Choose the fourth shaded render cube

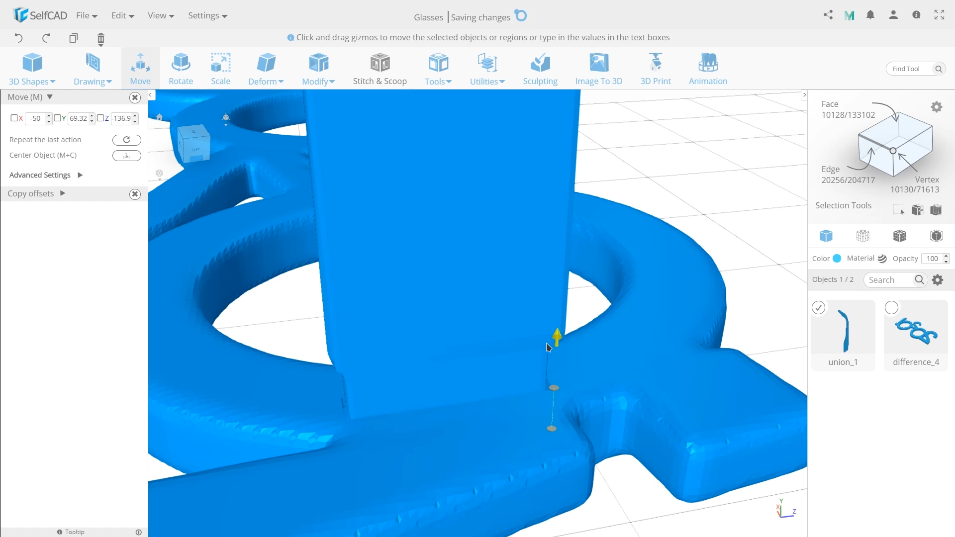(x=937, y=236)
